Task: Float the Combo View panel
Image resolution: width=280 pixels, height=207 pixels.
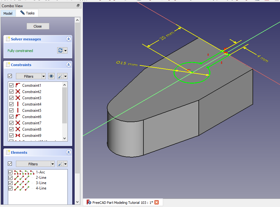Action: pos(78,6)
